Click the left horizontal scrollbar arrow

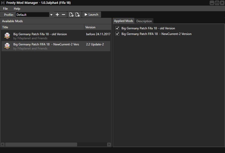(x=3, y=144)
